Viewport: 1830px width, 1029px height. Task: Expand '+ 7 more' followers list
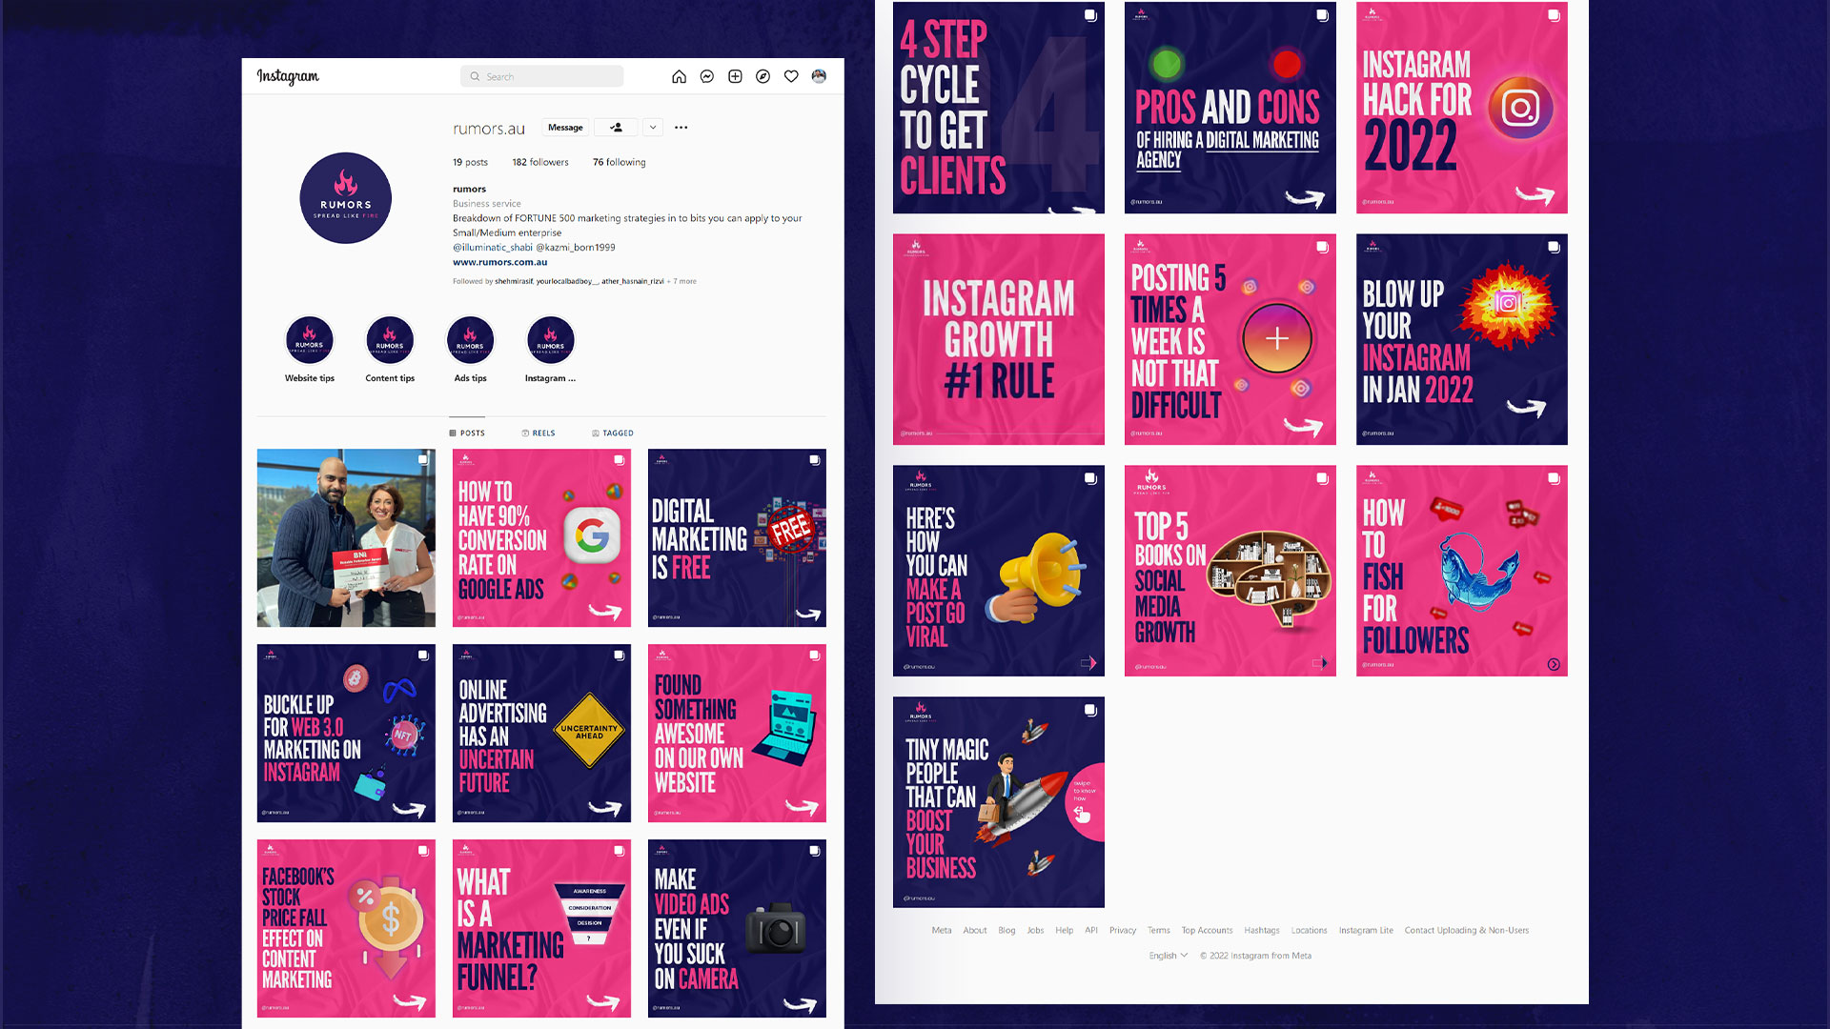click(x=681, y=281)
